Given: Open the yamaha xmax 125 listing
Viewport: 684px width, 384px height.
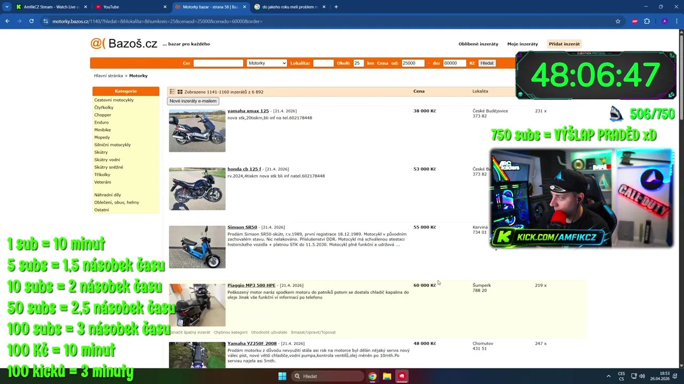Looking at the screenshot, I should [248, 111].
